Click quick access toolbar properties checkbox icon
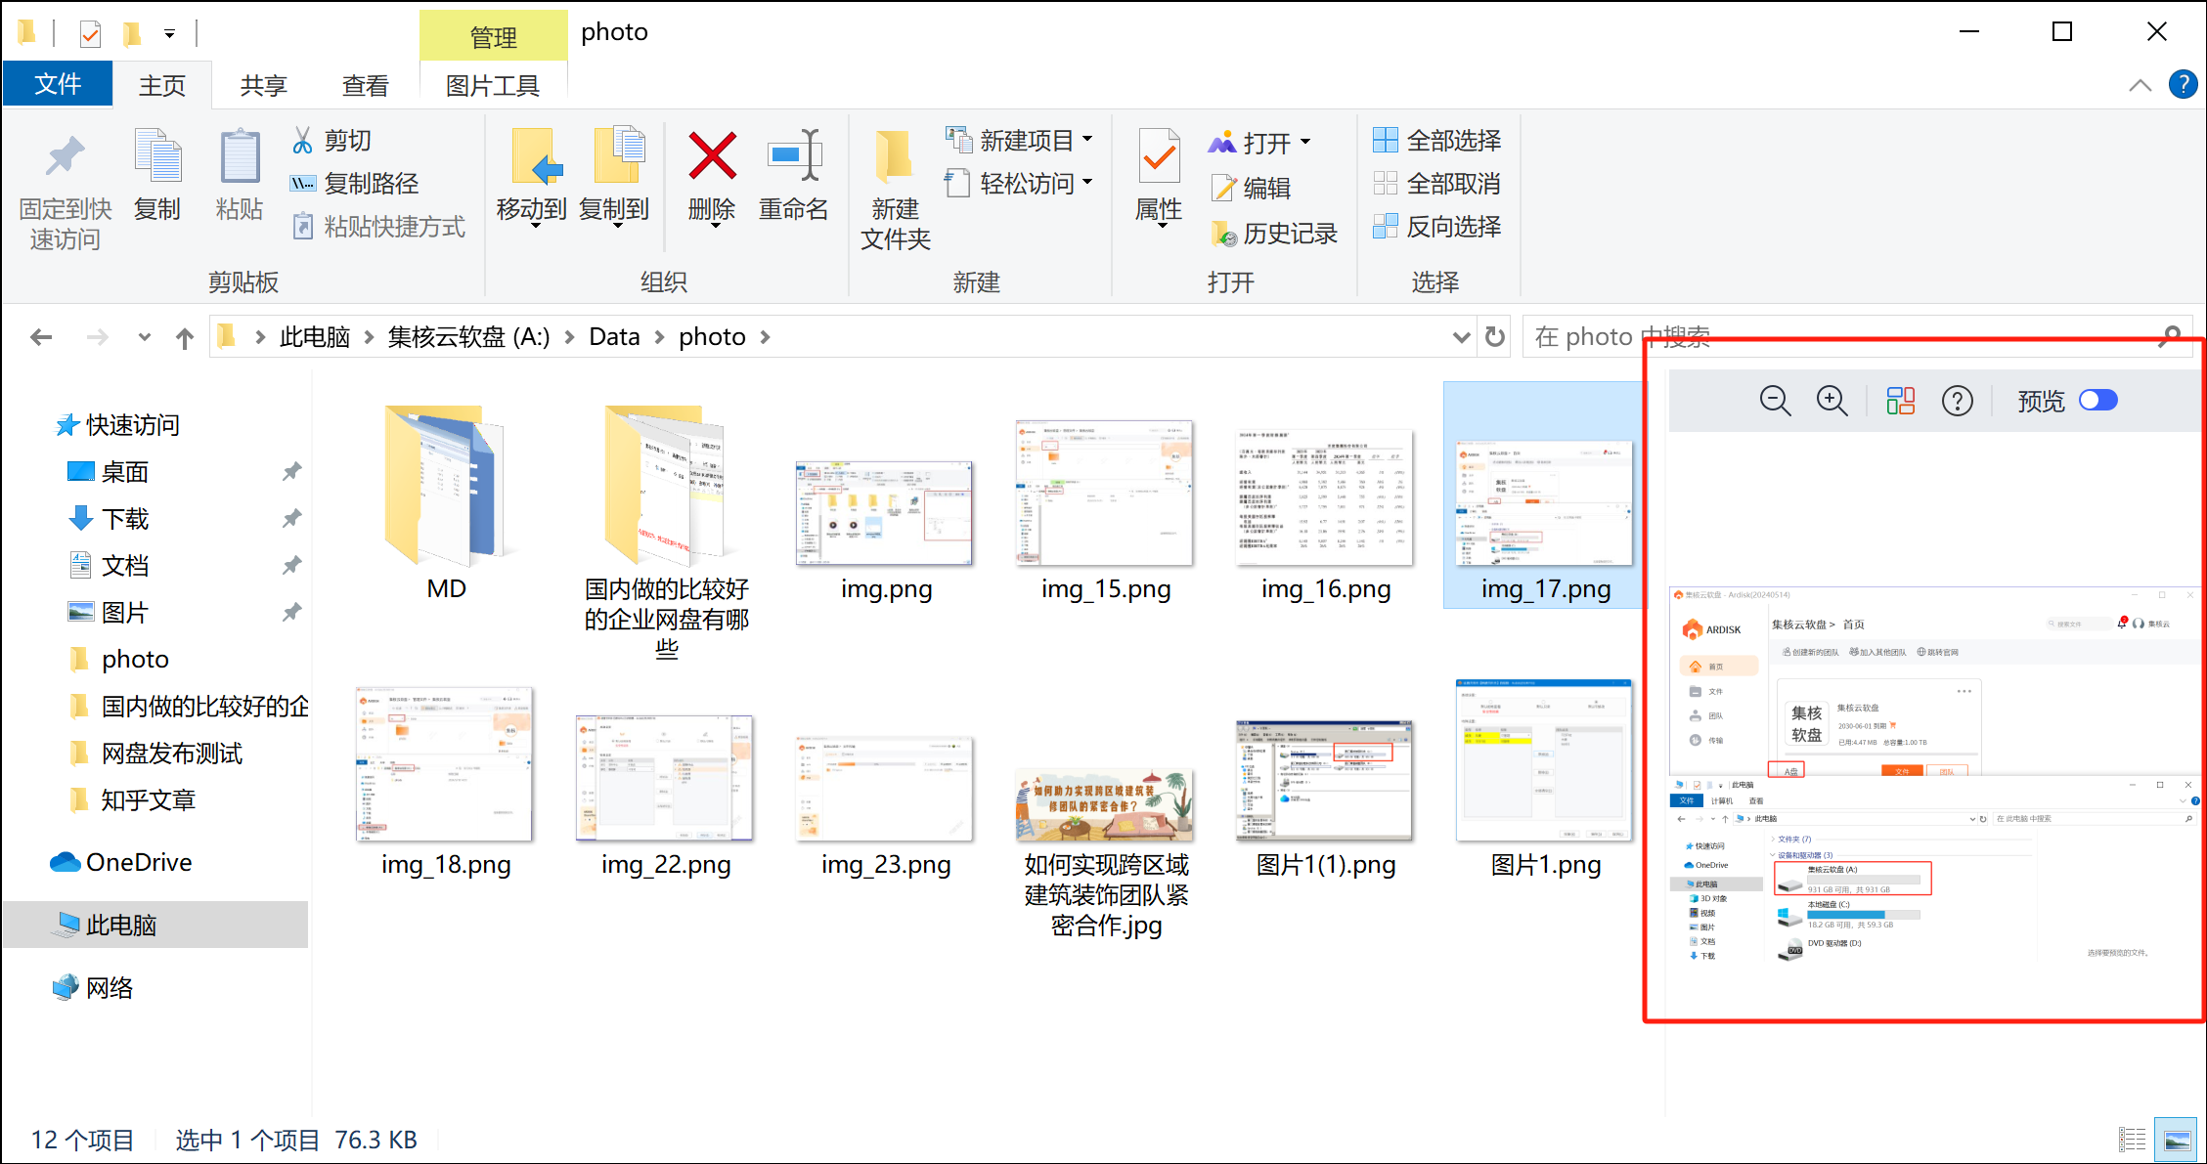Viewport: 2207px width, 1164px height. [x=90, y=34]
